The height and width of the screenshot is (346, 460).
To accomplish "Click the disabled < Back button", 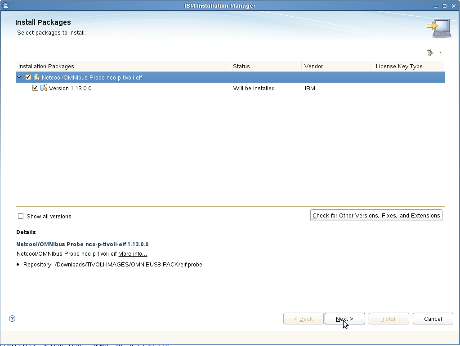I will 304,319.
